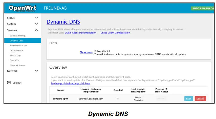Open Cloud Service page
216x119 pixels.
(x=16, y=50)
